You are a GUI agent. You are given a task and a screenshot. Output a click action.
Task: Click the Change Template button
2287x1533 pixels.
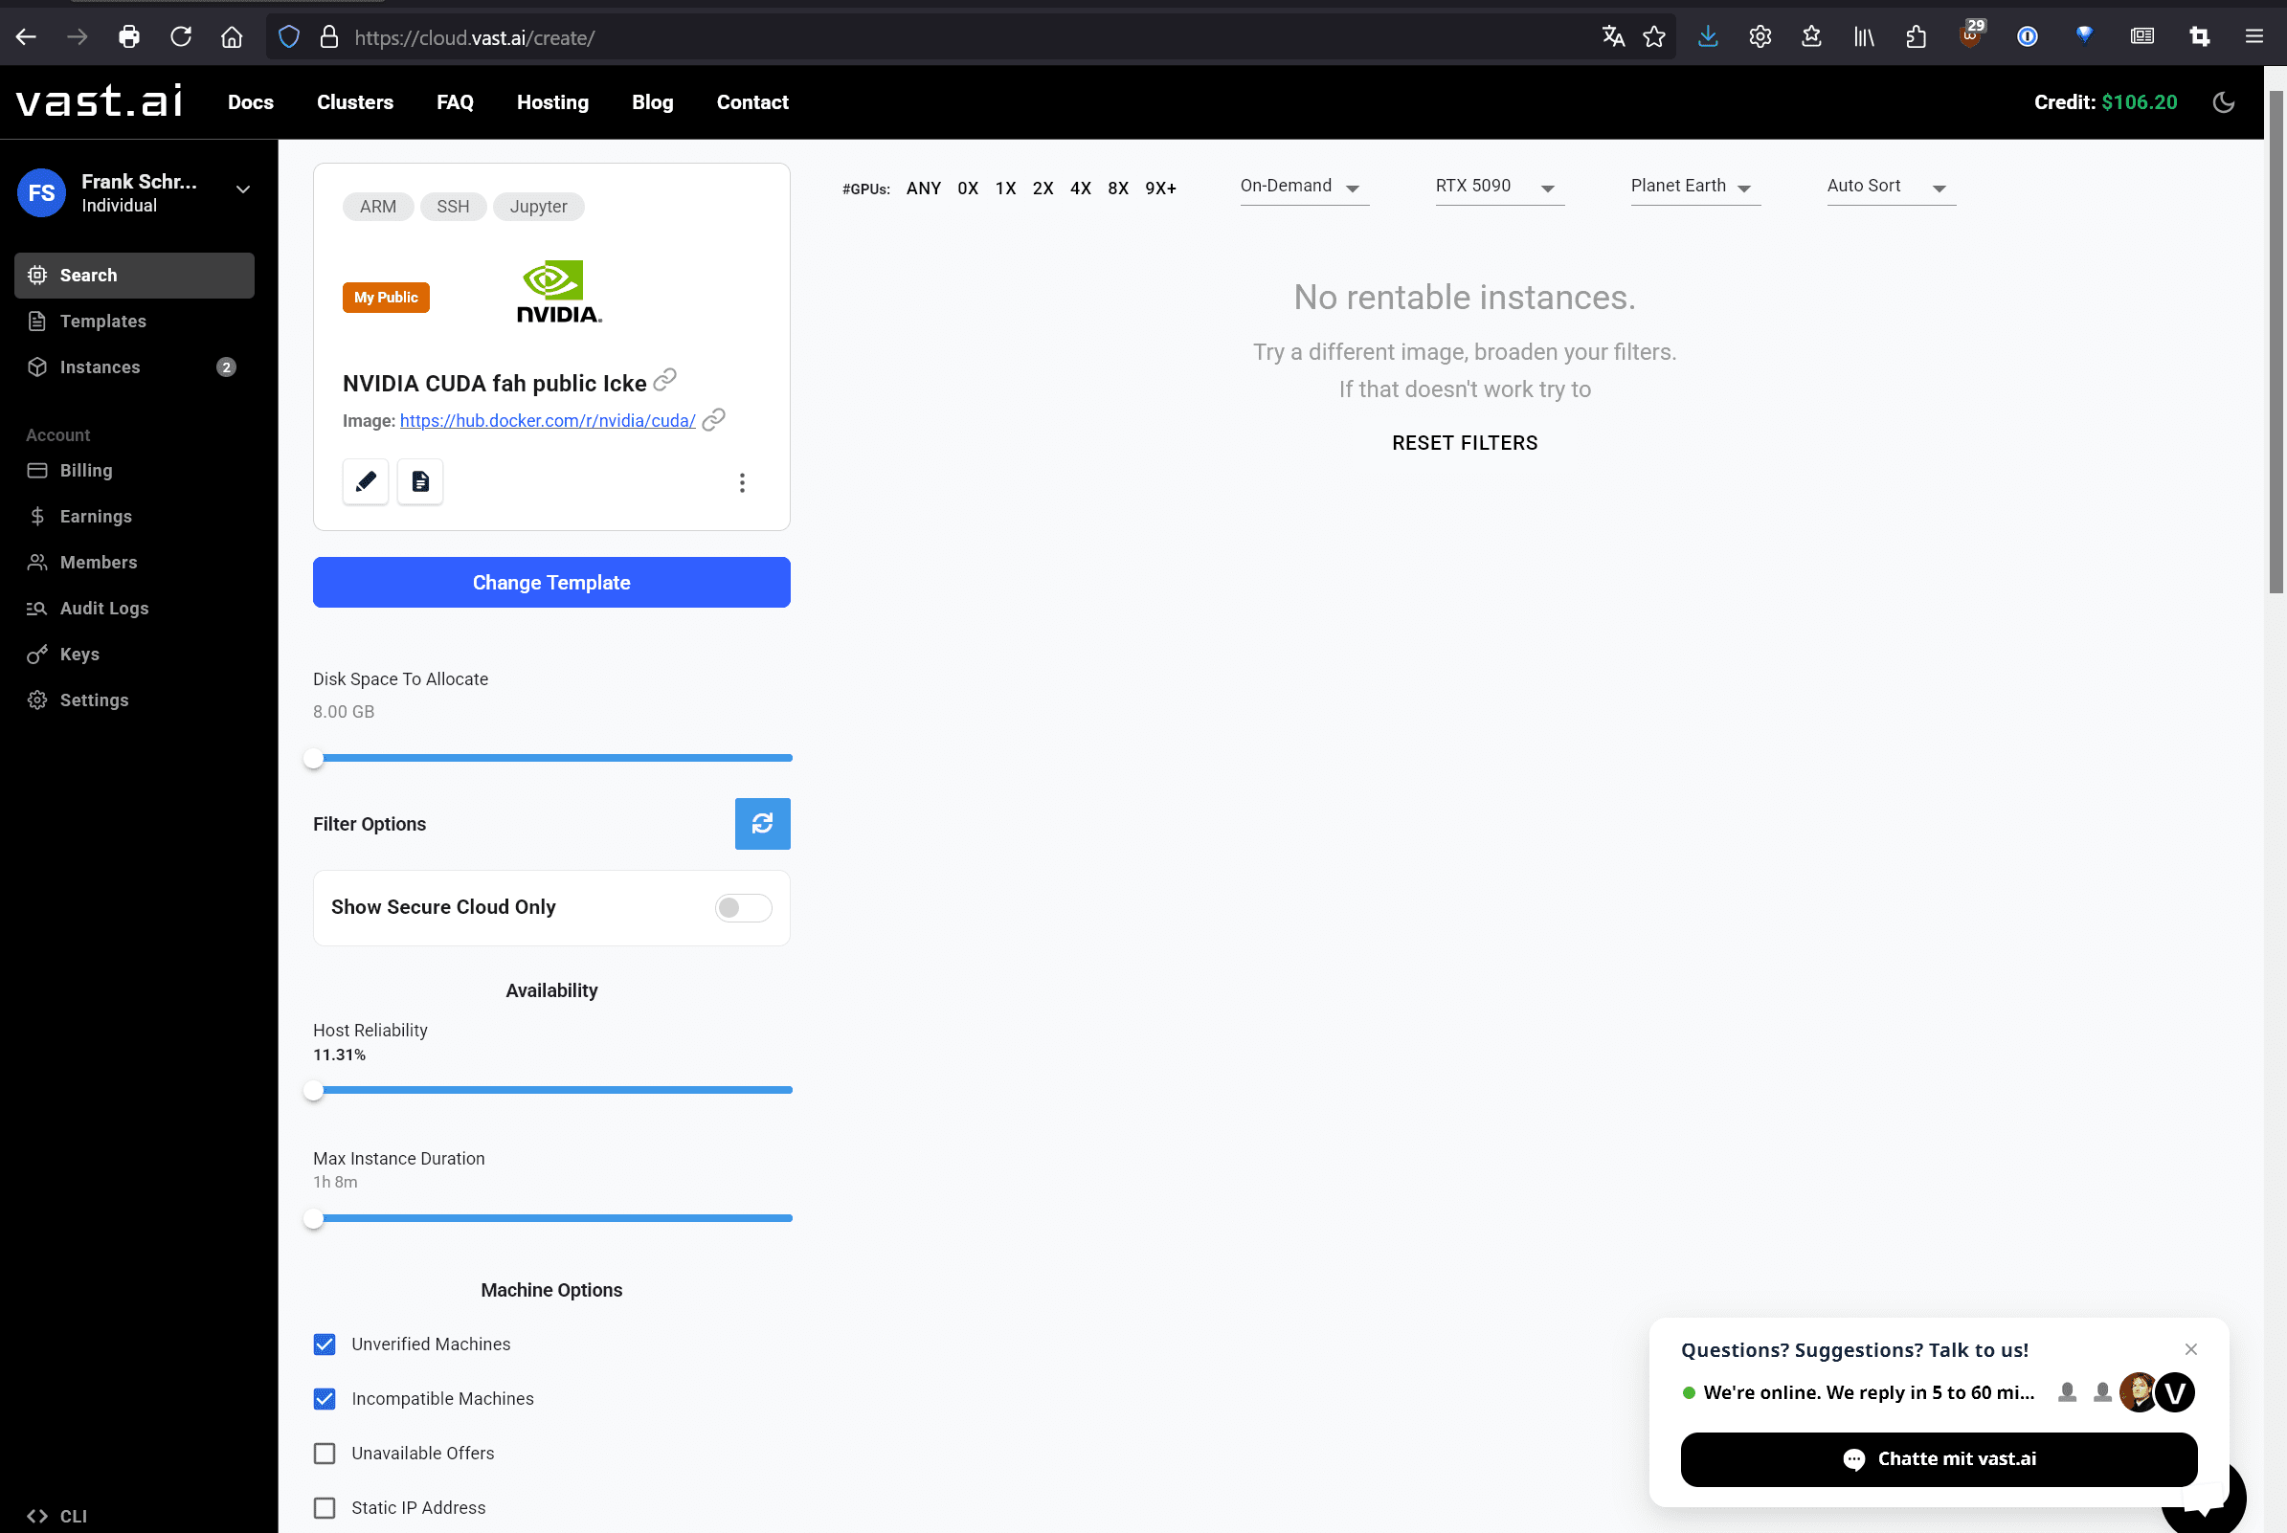pyautogui.click(x=551, y=583)
